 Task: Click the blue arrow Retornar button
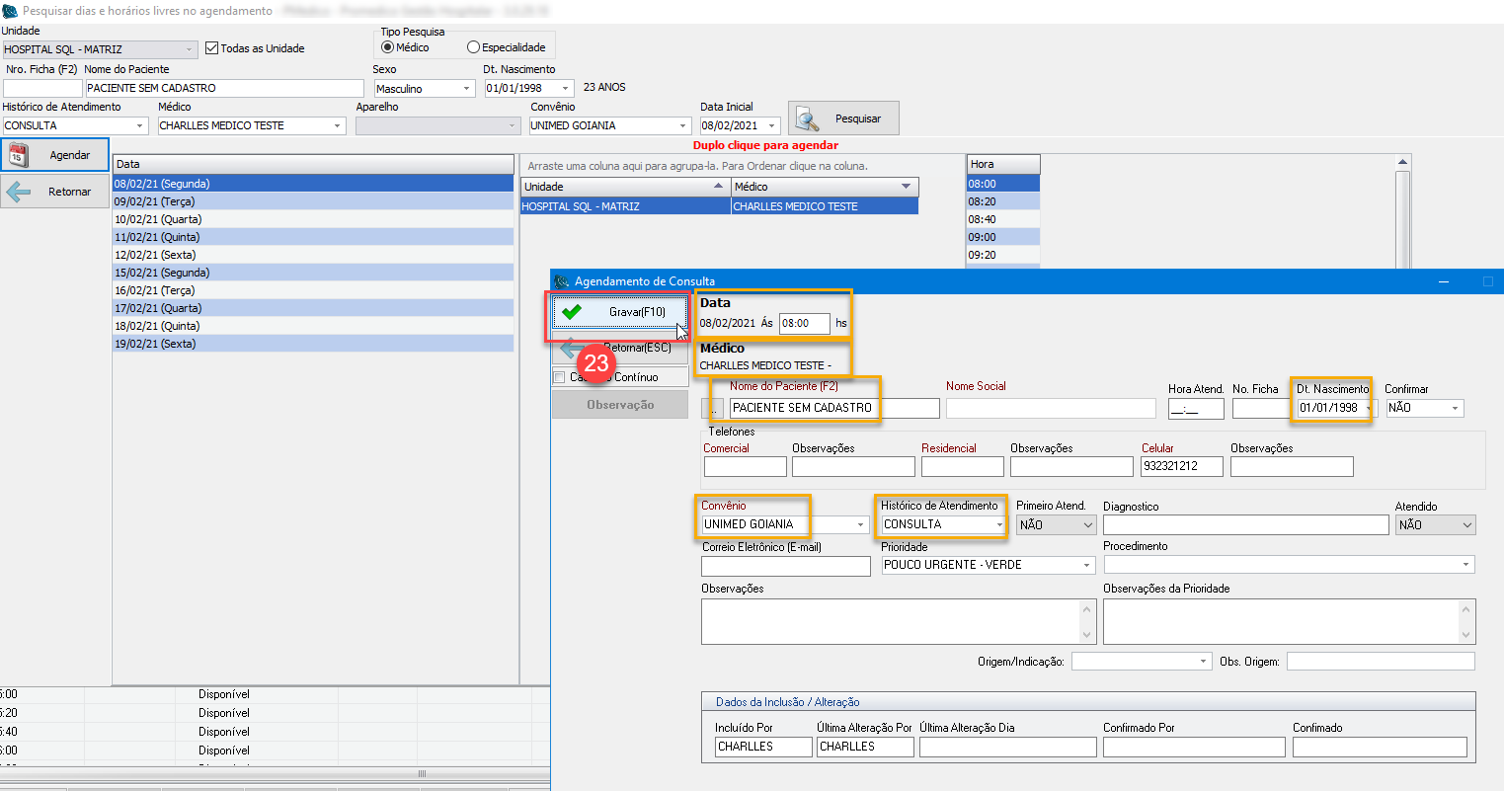(x=55, y=192)
